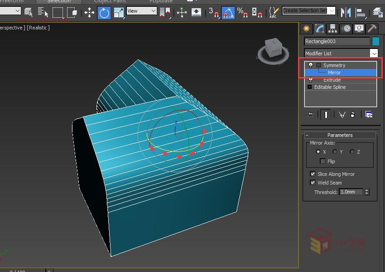This screenshot has height=272, width=385.
Task: Click the Threshold value field
Action: pyautogui.click(x=351, y=192)
